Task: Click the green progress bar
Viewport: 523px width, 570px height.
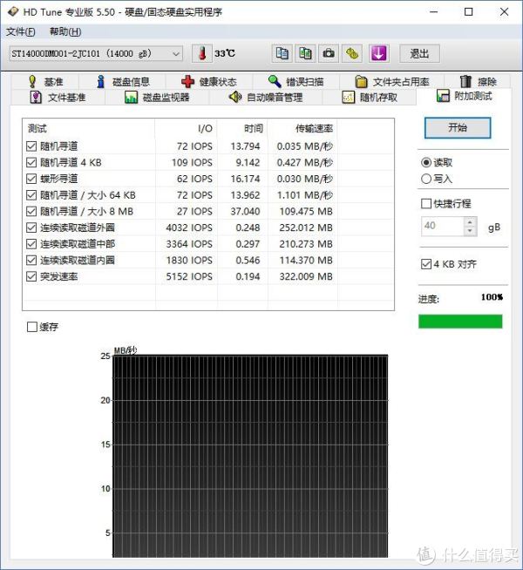Action: [x=460, y=322]
